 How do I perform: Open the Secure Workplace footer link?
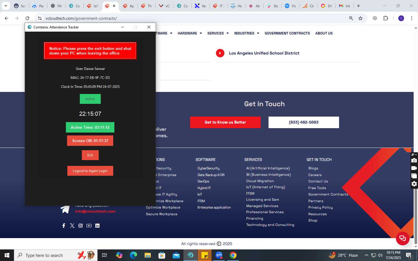pyautogui.click(x=162, y=214)
